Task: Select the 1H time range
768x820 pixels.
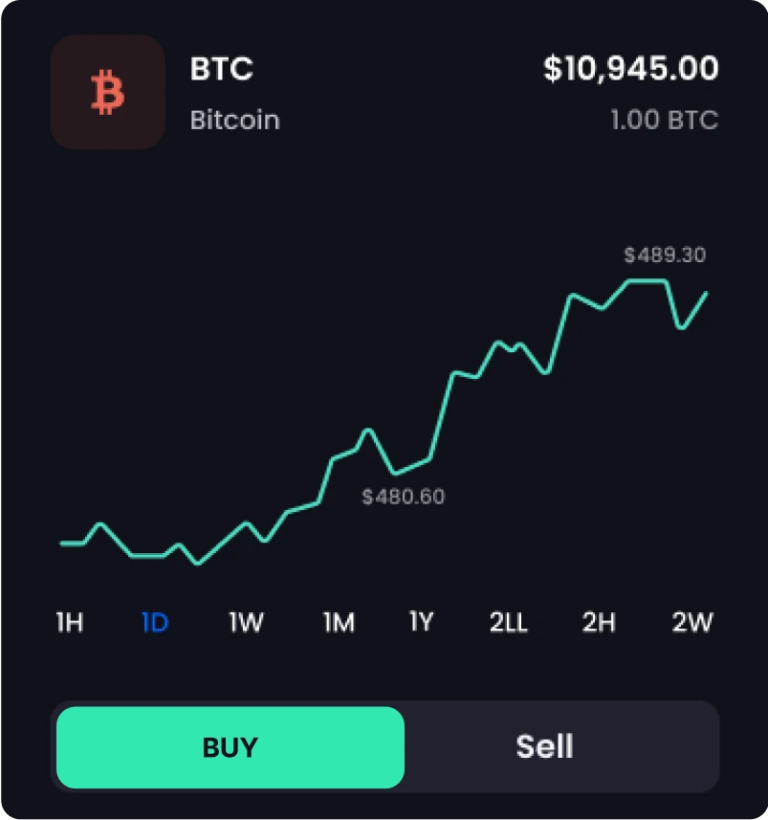Action: click(x=69, y=623)
